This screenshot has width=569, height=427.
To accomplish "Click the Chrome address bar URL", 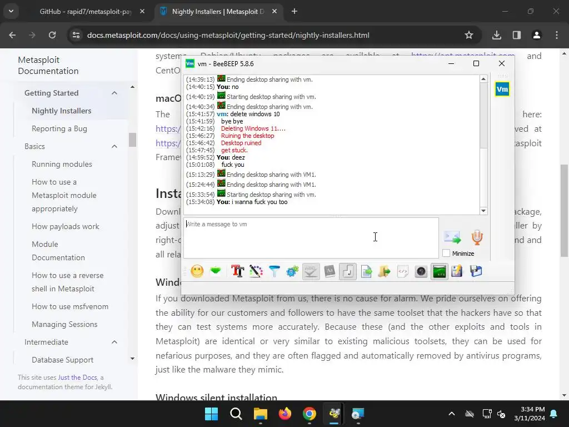I will click(228, 35).
